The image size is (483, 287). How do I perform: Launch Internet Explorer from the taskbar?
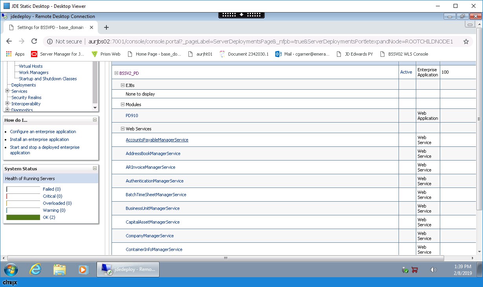pos(36,269)
